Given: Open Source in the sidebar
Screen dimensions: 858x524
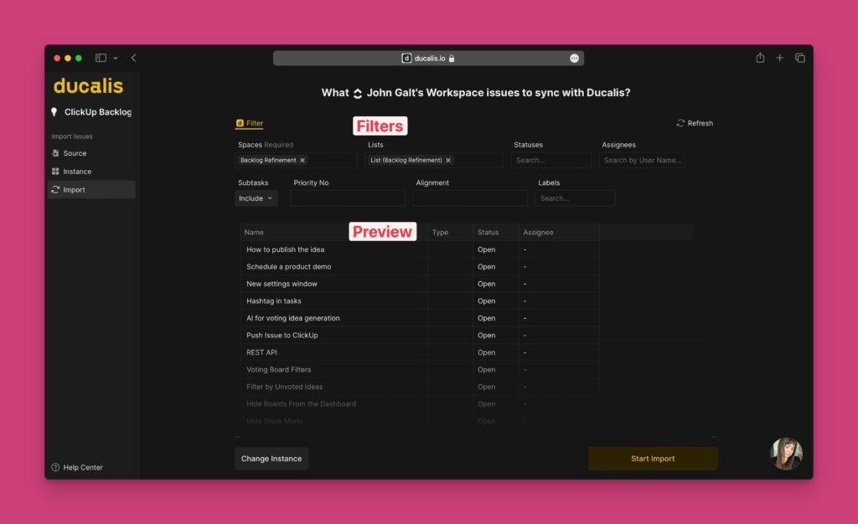Looking at the screenshot, I should tap(75, 153).
